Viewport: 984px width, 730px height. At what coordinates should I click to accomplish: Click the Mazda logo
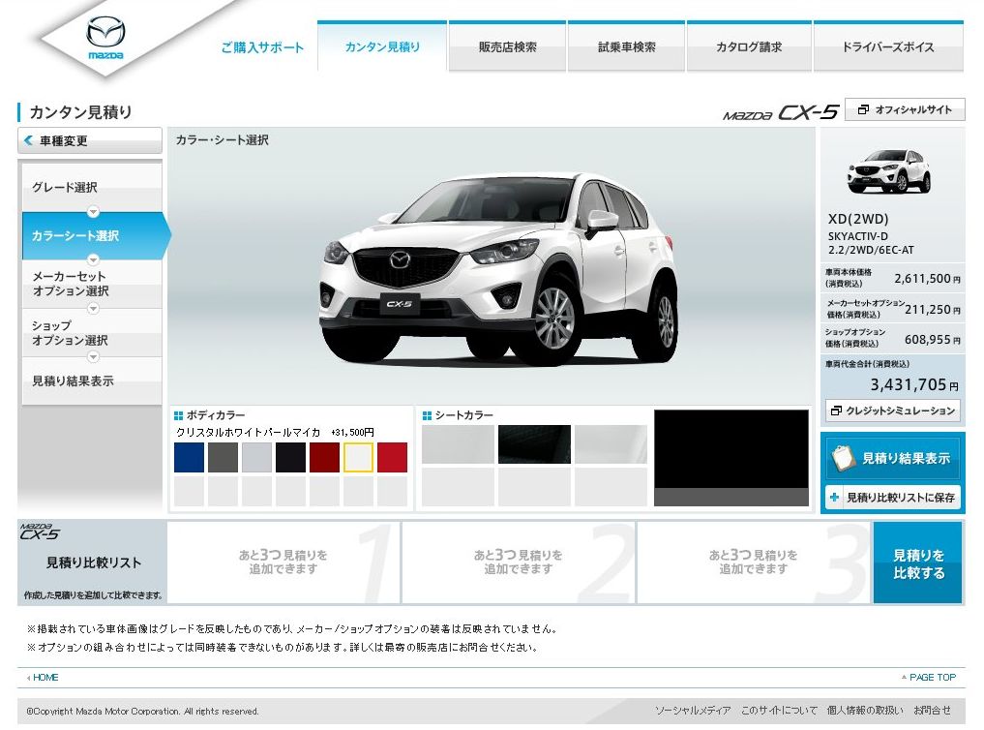(x=105, y=38)
